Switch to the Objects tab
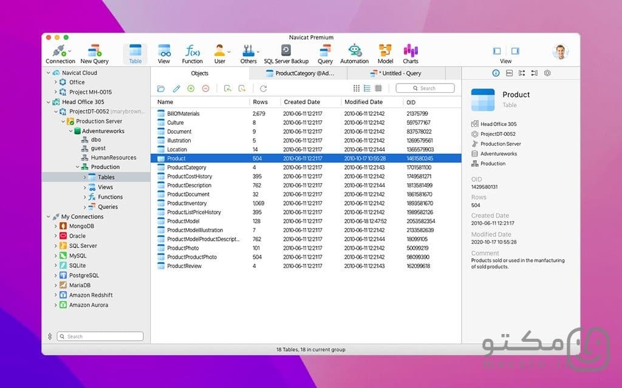This screenshot has width=622, height=388. pos(199,73)
